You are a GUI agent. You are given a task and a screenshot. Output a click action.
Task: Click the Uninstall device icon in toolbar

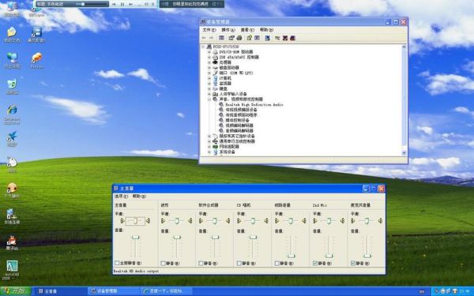coord(284,38)
